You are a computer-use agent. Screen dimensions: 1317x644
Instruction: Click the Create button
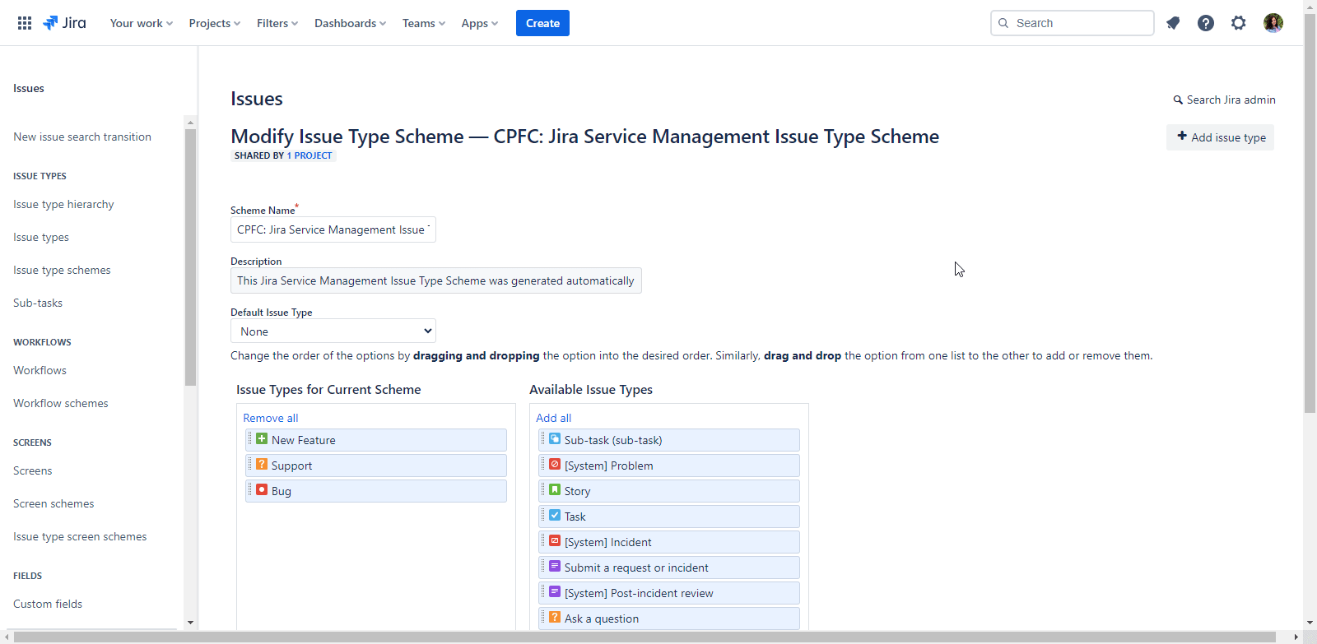[542, 23]
